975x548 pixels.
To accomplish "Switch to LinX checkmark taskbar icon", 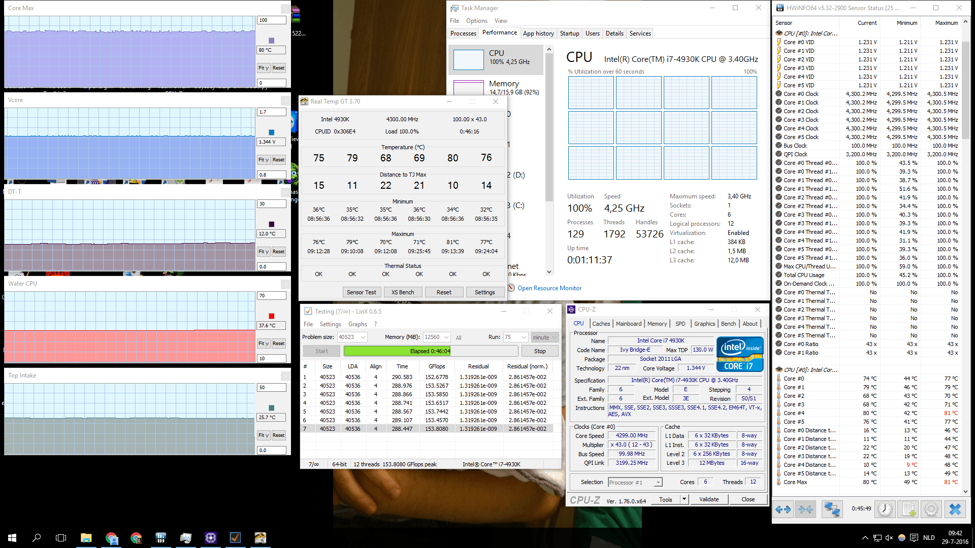I will (235, 538).
